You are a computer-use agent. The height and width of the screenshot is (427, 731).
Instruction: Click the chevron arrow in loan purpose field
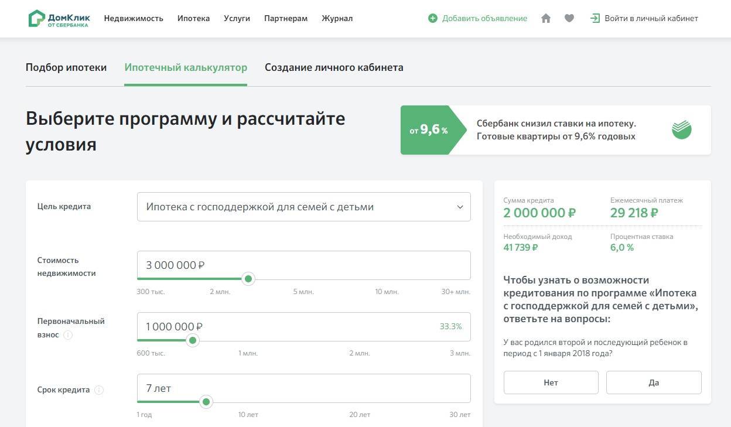click(460, 207)
